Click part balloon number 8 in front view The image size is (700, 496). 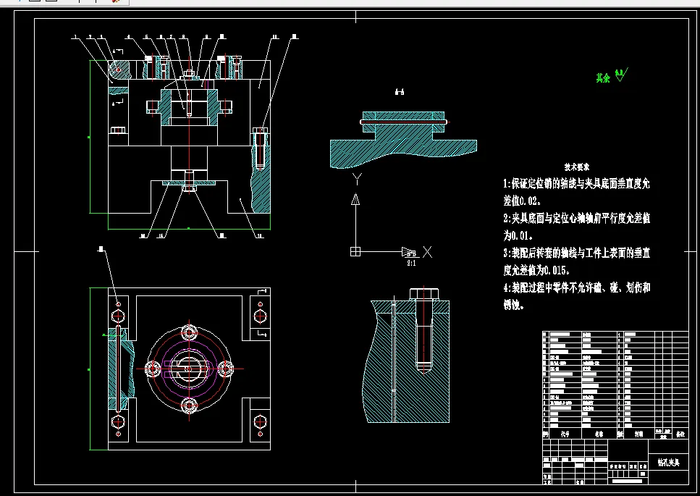183,37
